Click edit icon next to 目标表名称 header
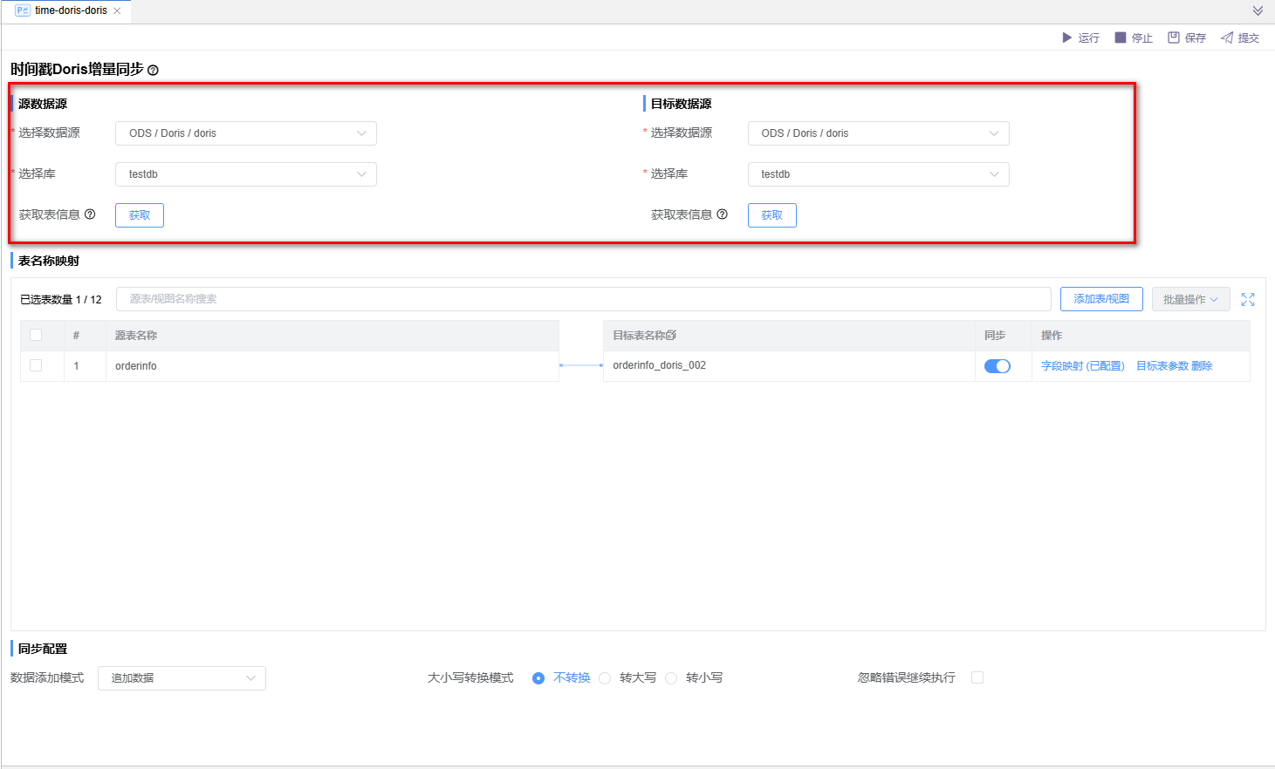The height and width of the screenshot is (769, 1275). point(671,335)
